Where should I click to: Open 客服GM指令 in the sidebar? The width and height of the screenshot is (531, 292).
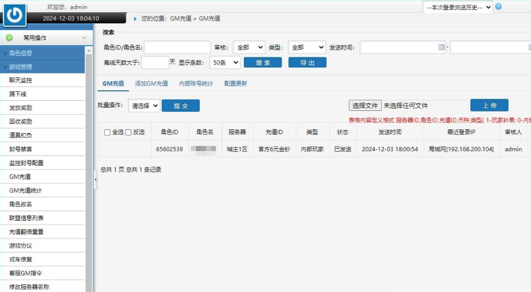click(42, 273)
